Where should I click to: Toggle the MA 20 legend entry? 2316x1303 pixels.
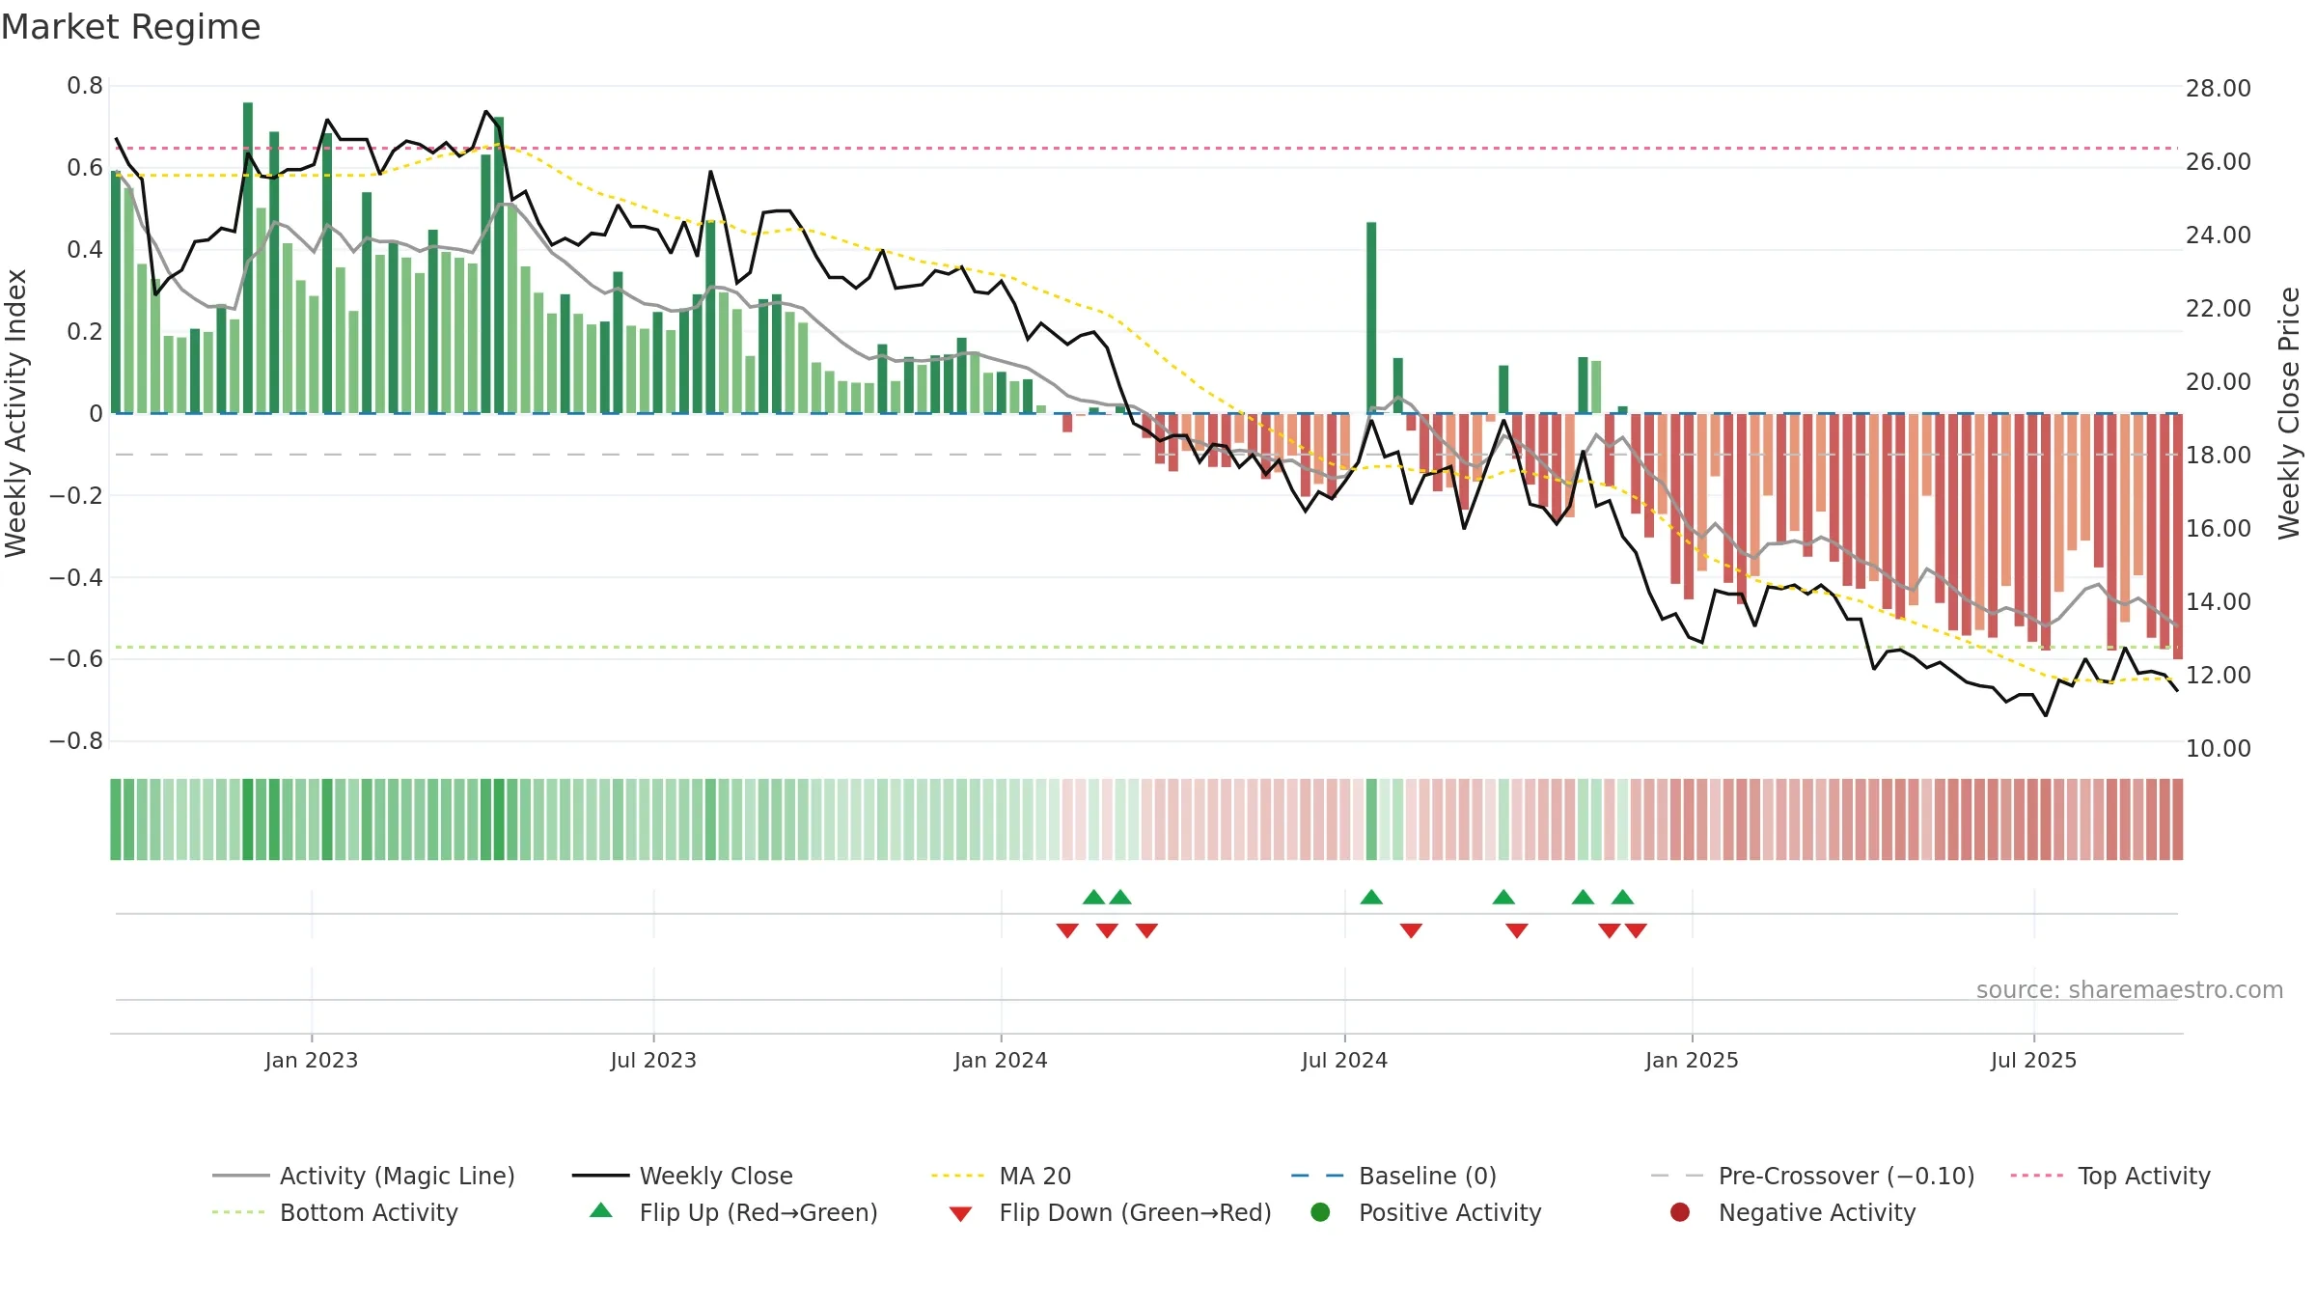[x=1001, y=1176]
